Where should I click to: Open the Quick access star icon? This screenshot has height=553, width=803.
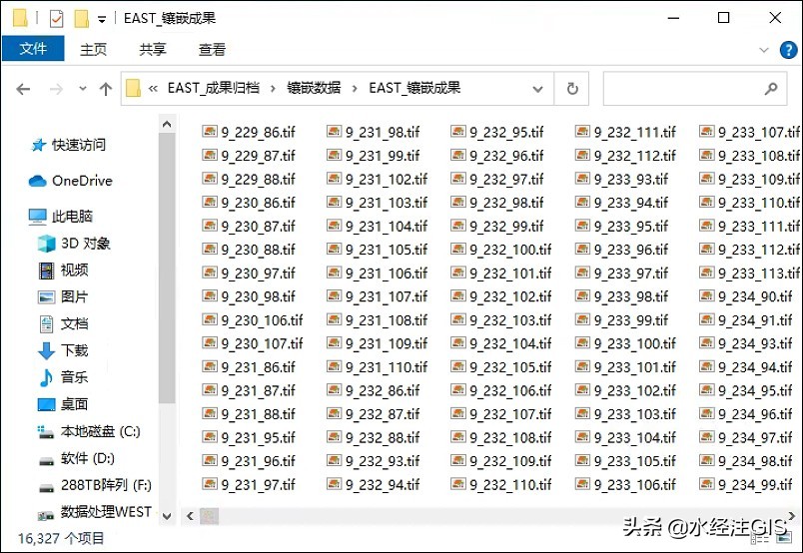tap(38, 145)
